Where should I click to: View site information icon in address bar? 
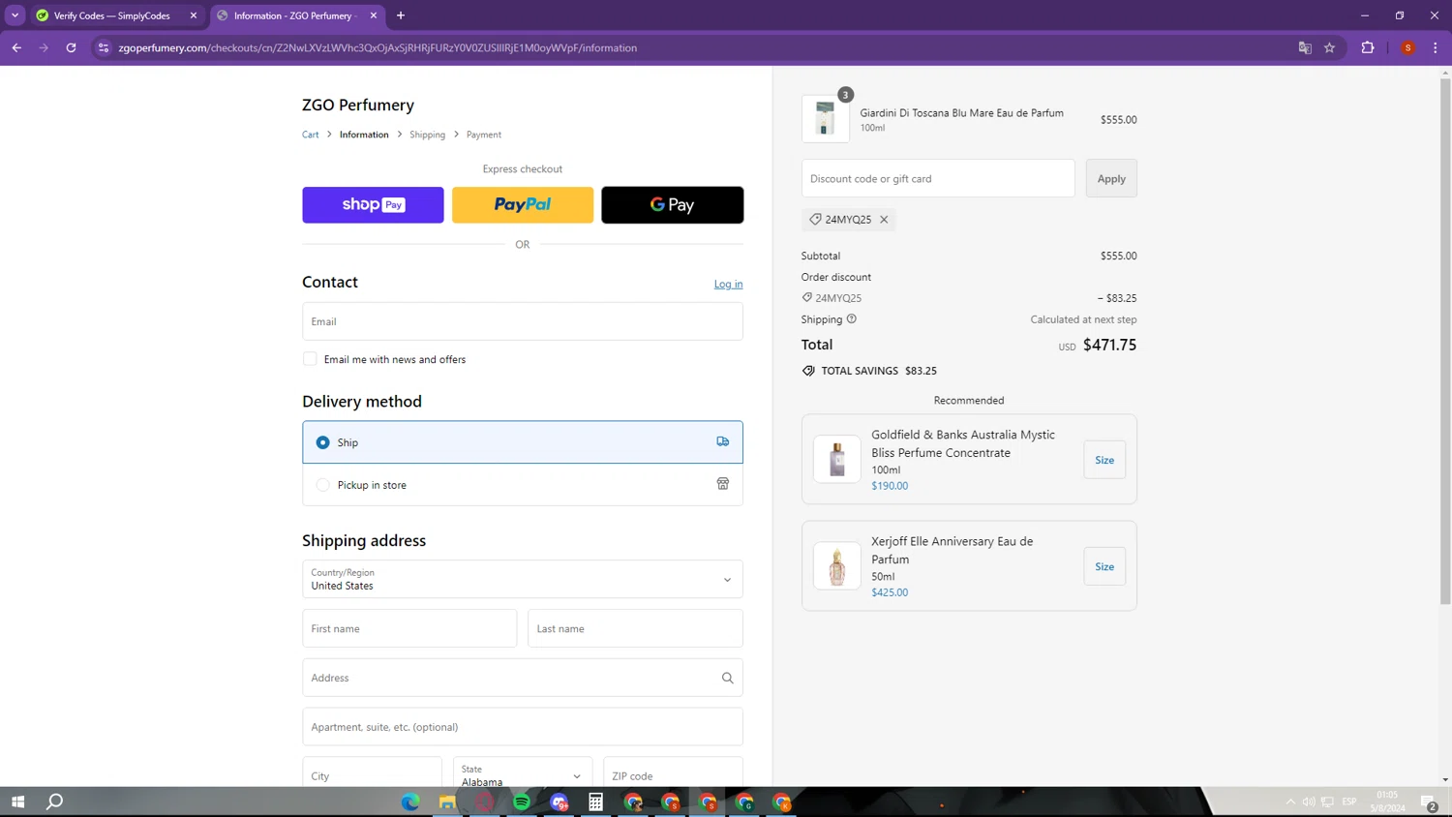pyautogui.click(x=104, y=47)
